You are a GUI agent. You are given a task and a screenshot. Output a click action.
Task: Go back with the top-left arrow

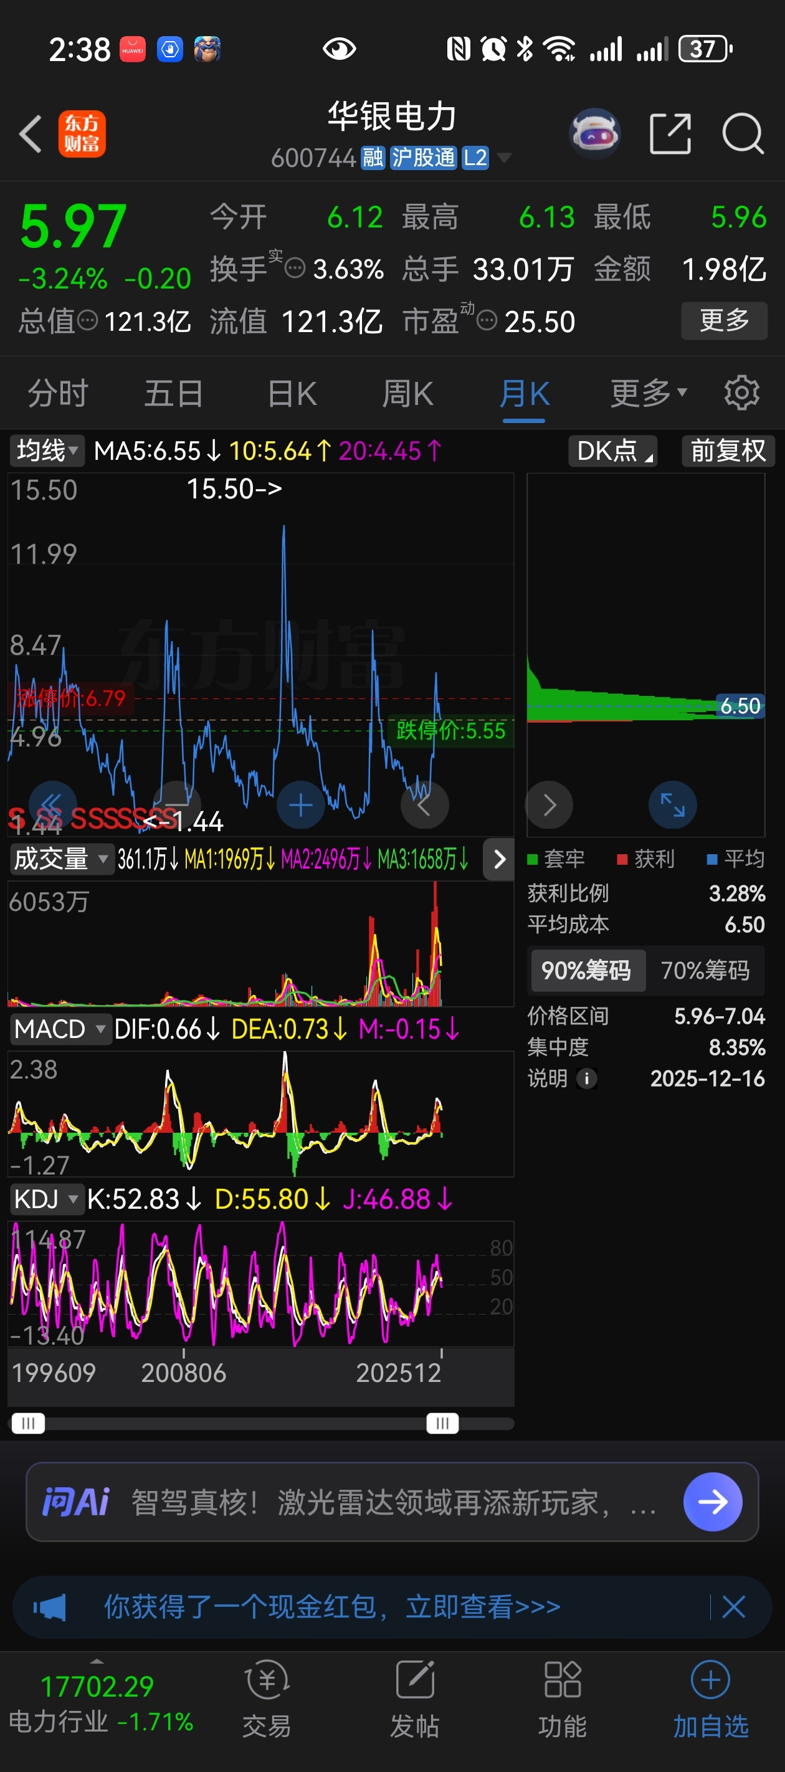[31, 133]
